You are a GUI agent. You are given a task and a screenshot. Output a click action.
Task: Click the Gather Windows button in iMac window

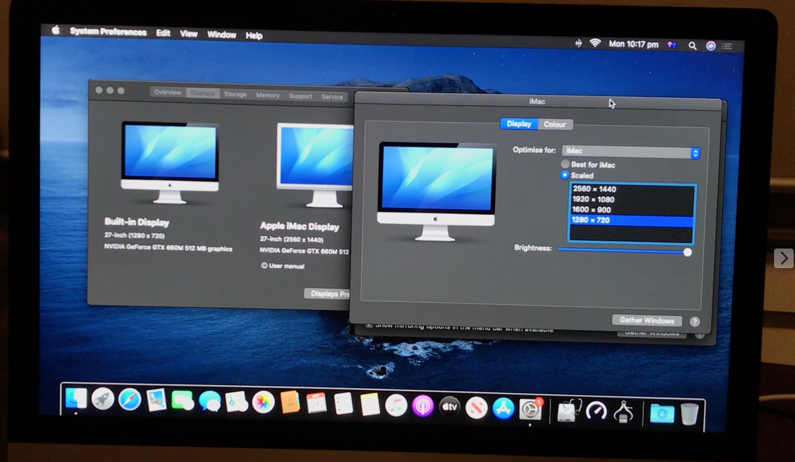(647, 320)
